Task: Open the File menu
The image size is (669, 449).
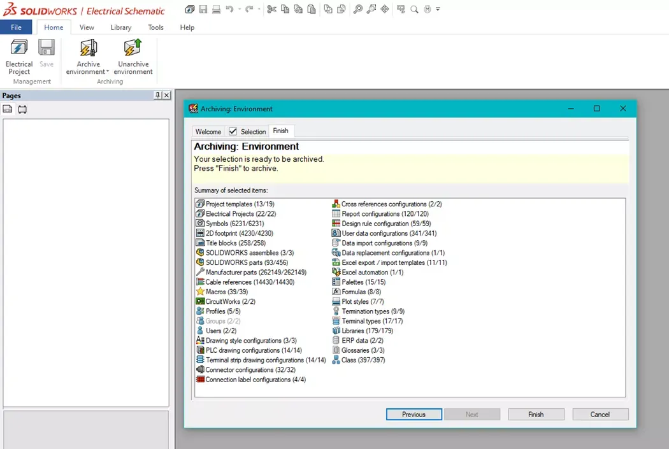Action: [16, 27]
